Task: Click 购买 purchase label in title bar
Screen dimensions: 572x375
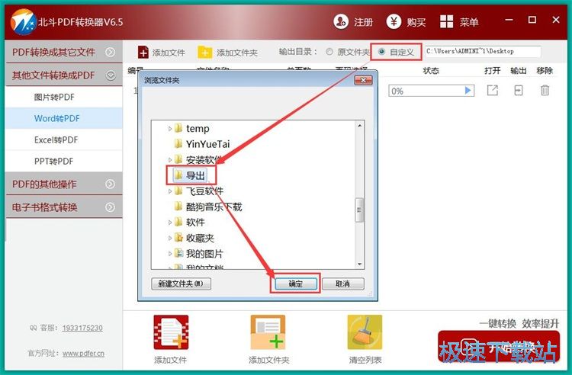Action: (x=416, y=22)
